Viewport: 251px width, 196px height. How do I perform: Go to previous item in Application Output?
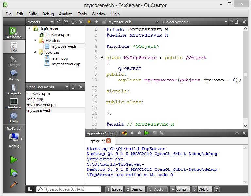[x=132, y=133]
